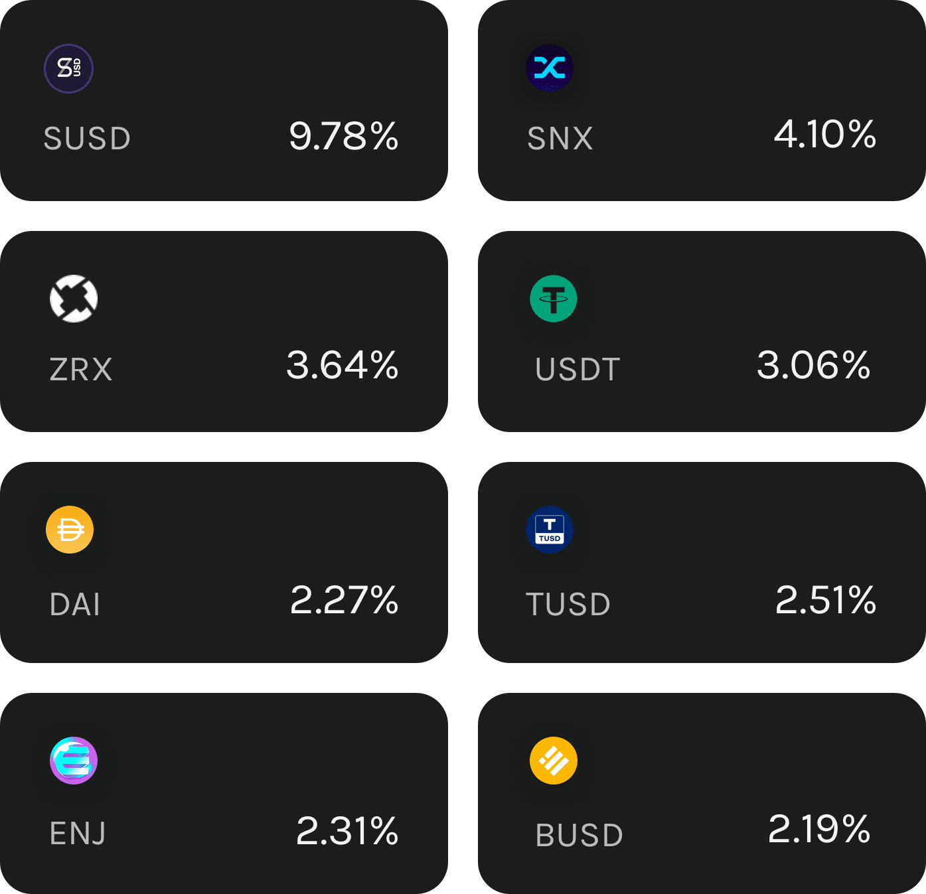Select the orange DAI coin icon

(70, 530)
